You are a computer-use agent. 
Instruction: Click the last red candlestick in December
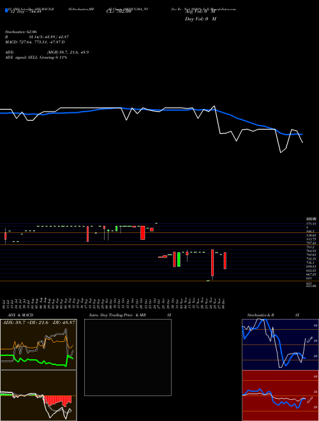[225, 260]
